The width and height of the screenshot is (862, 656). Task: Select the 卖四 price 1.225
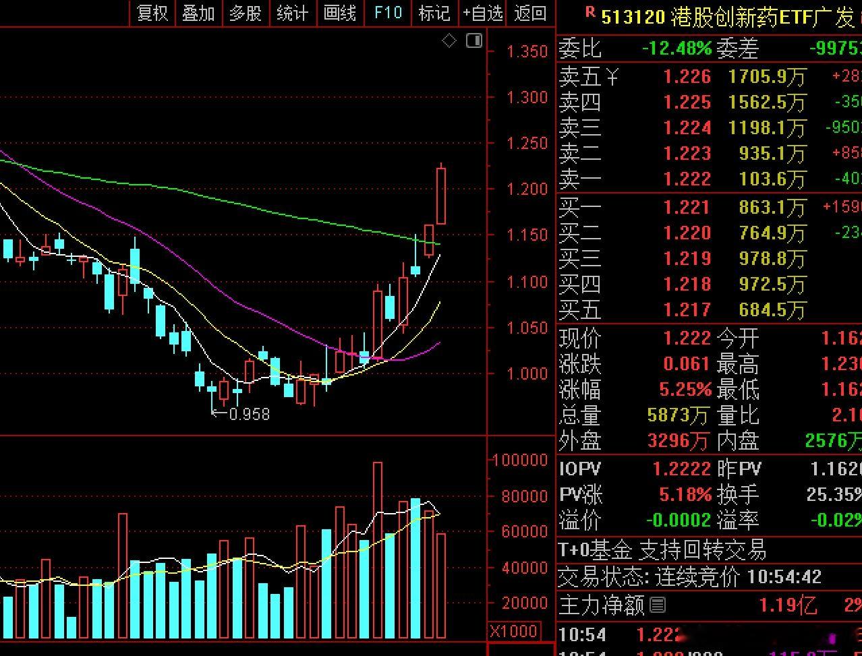pos(687,102)
